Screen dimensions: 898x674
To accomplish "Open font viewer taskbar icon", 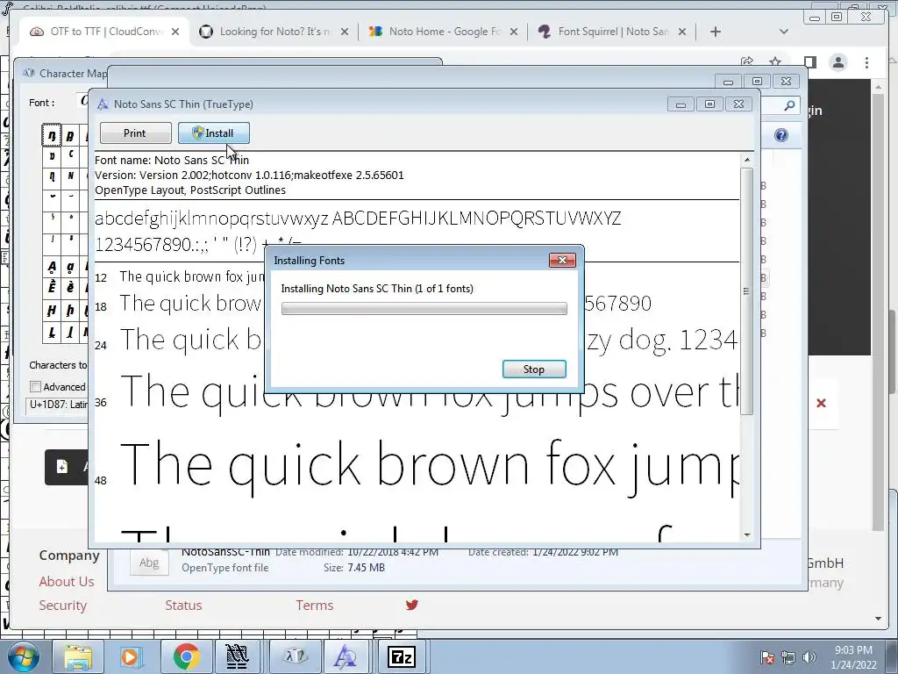I will [346, 656].
